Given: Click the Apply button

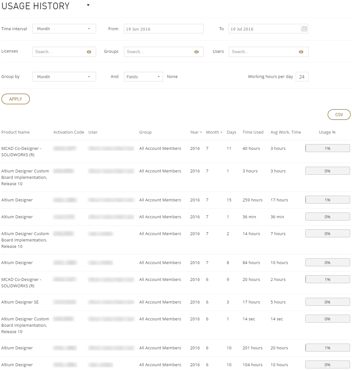Looking at the screenshot, I should (16, 99).
